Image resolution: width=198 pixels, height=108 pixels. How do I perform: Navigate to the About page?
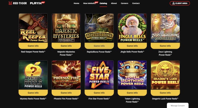(114, 3)
